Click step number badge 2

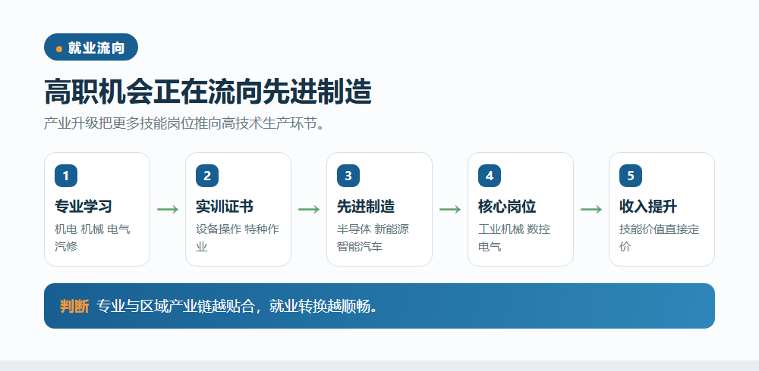tap(207, 176)
